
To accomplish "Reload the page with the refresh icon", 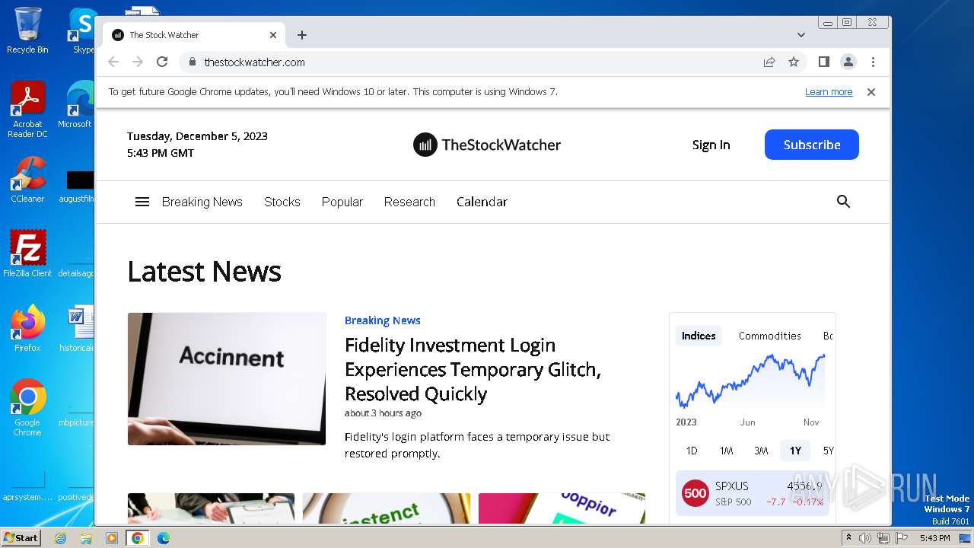I will tap(162, 62).
